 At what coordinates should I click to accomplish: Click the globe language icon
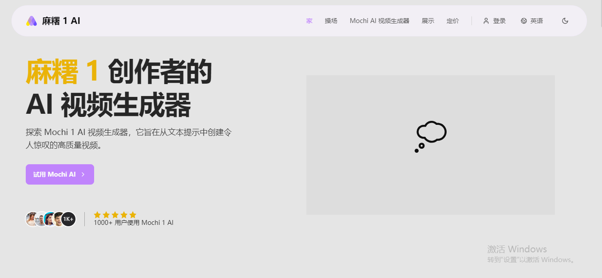click(x=524, y=21)
